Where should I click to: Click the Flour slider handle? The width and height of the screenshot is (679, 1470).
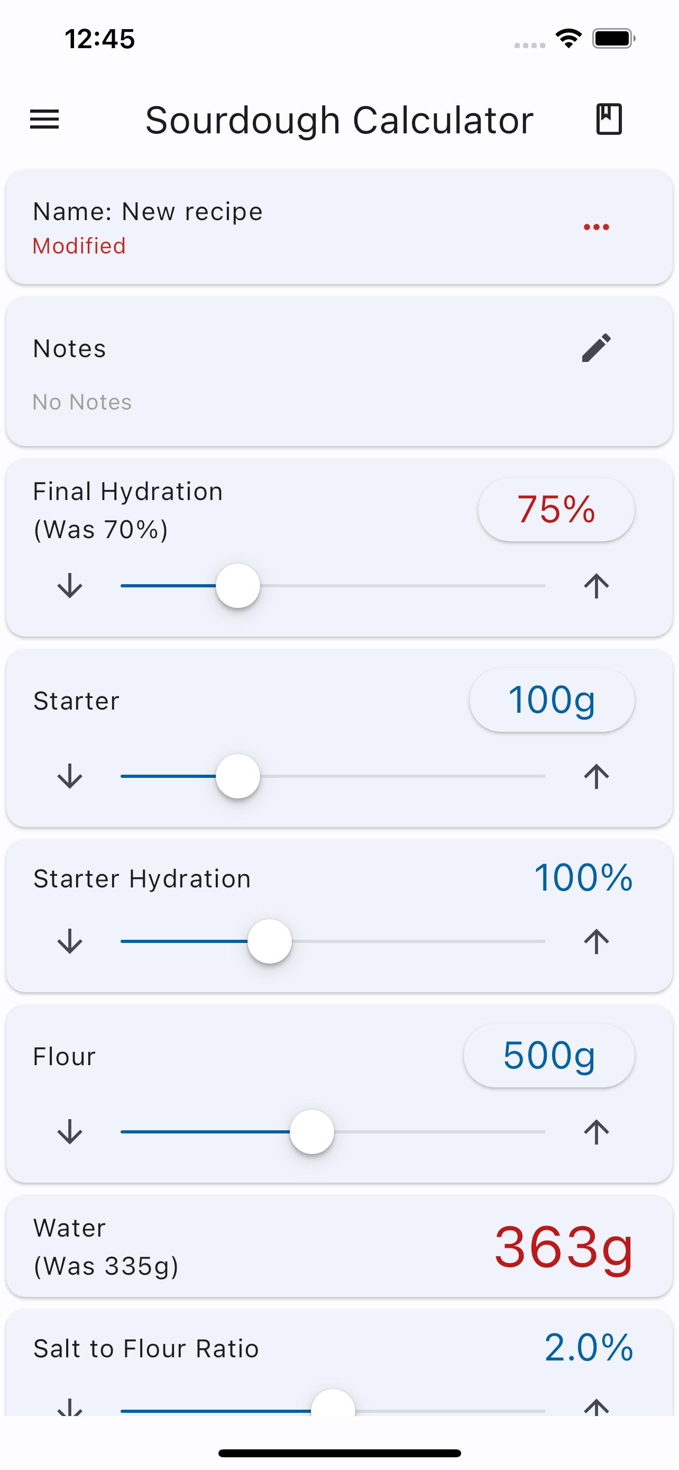pyautogui.click(x=312, y=1132)
